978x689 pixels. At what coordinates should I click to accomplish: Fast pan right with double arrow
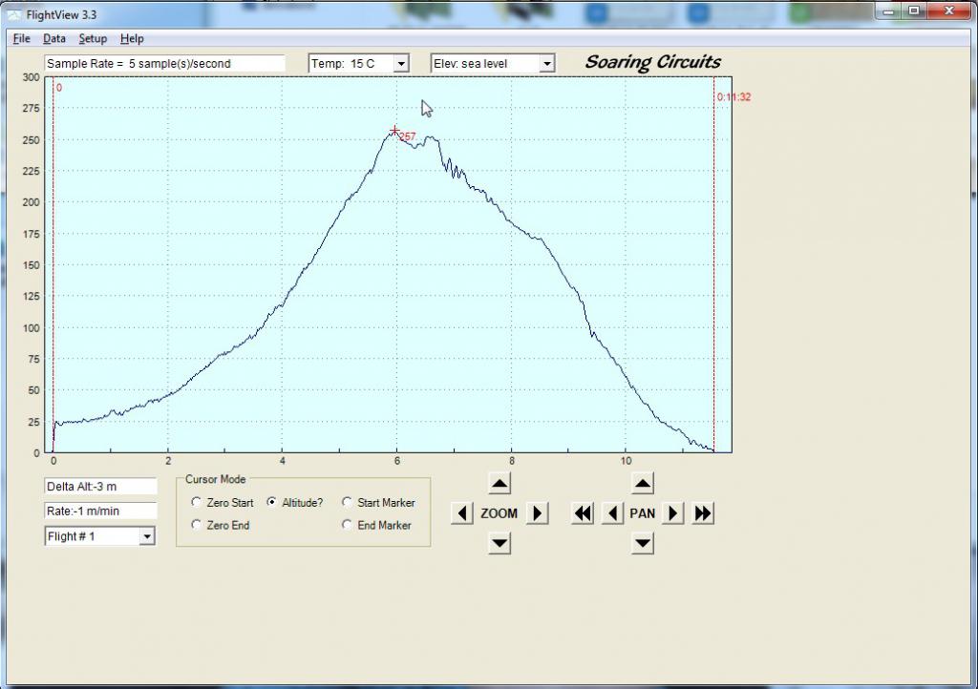(703, 513)
